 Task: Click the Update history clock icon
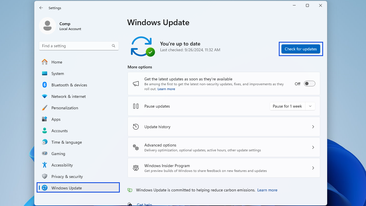pyautogui.click(x=136, y=127)
